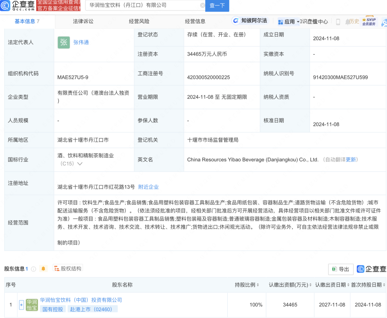Open 股权结构 chart
Image resolution: width=387 pixels, height=318 pixels.
tap(68, 268)
